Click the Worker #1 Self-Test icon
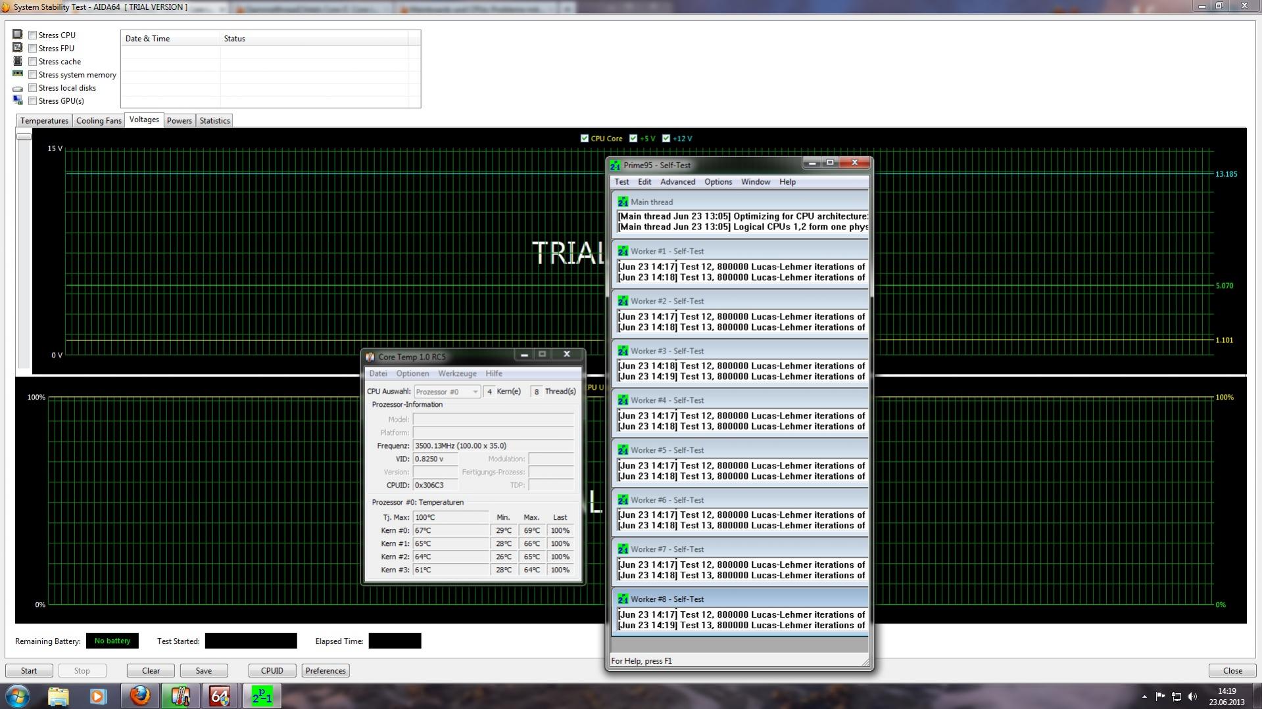This screenshot has width=1262, height=709. pyautogui.click(x=623, y=251)
